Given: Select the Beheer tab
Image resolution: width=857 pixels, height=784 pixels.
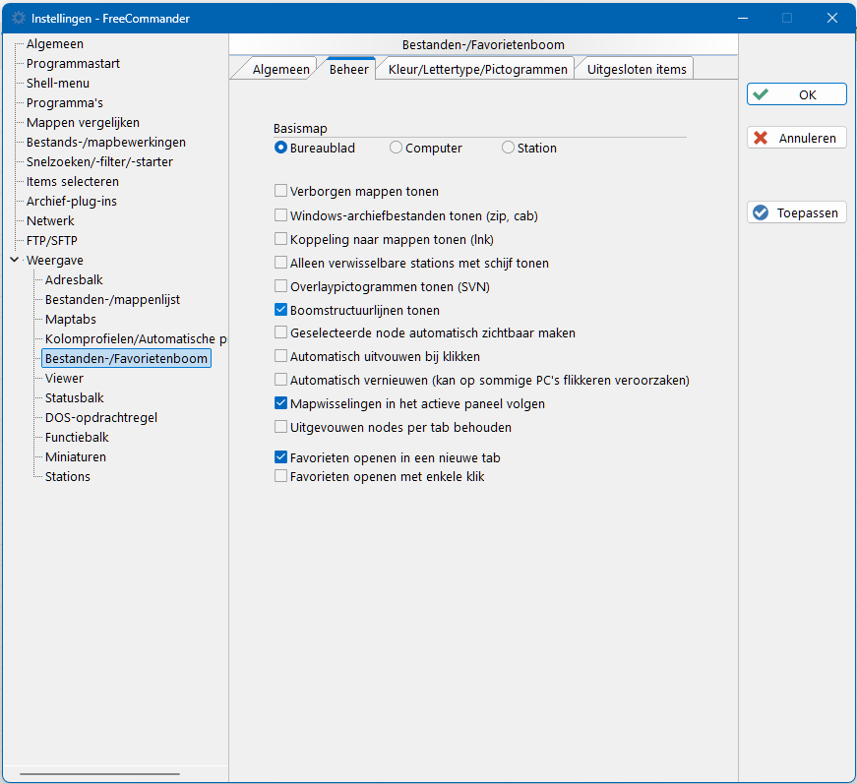Looking at the screenshot, I should pyautogui.click(x=348, y=69).
